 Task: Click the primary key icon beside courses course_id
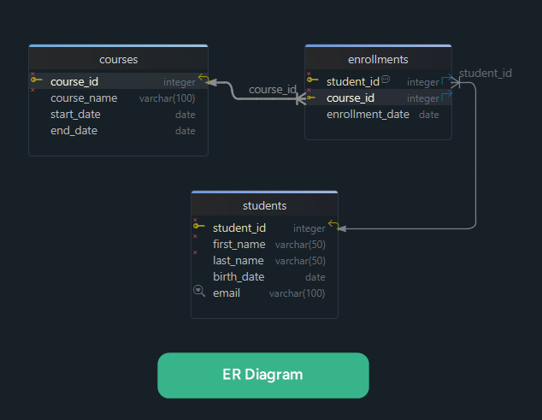[36, 80]
